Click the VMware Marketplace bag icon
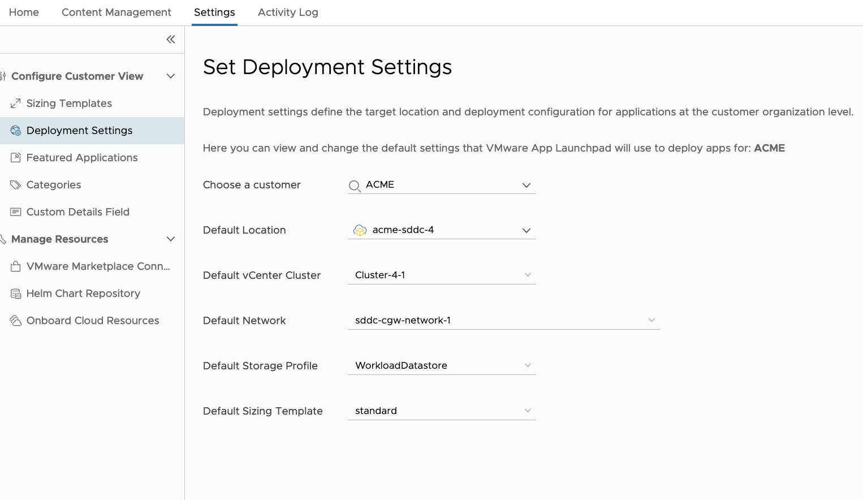Image resolution: width=863 pixels, height=500 pixels. click(16, 266)
